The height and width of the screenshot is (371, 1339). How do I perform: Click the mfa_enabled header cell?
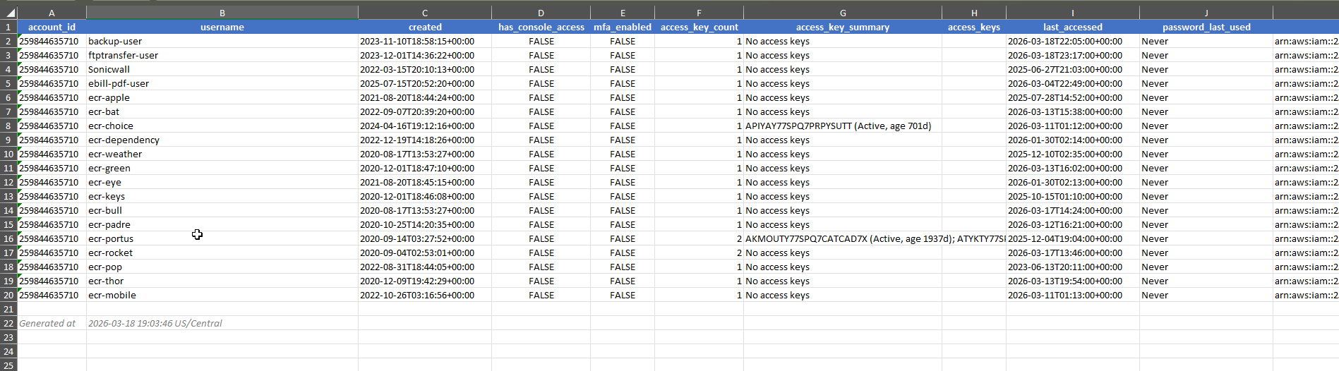623,27
